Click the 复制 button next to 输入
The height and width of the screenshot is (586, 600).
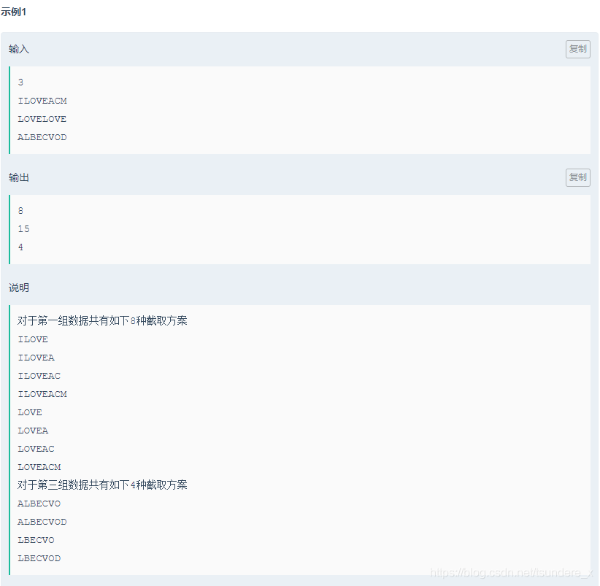(577, 49)
